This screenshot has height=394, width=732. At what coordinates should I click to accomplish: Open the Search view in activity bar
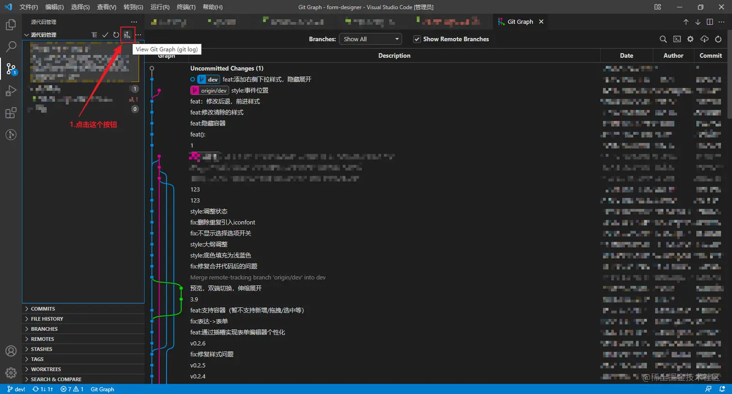click(11, 47)
